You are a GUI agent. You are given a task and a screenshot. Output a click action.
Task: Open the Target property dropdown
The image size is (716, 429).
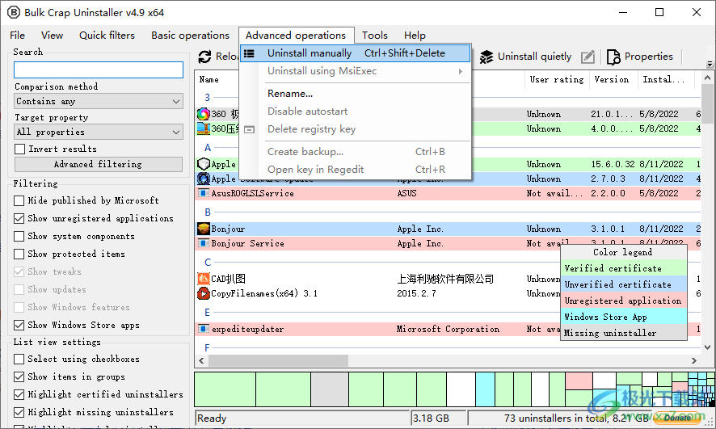click(x=99, y=132)
